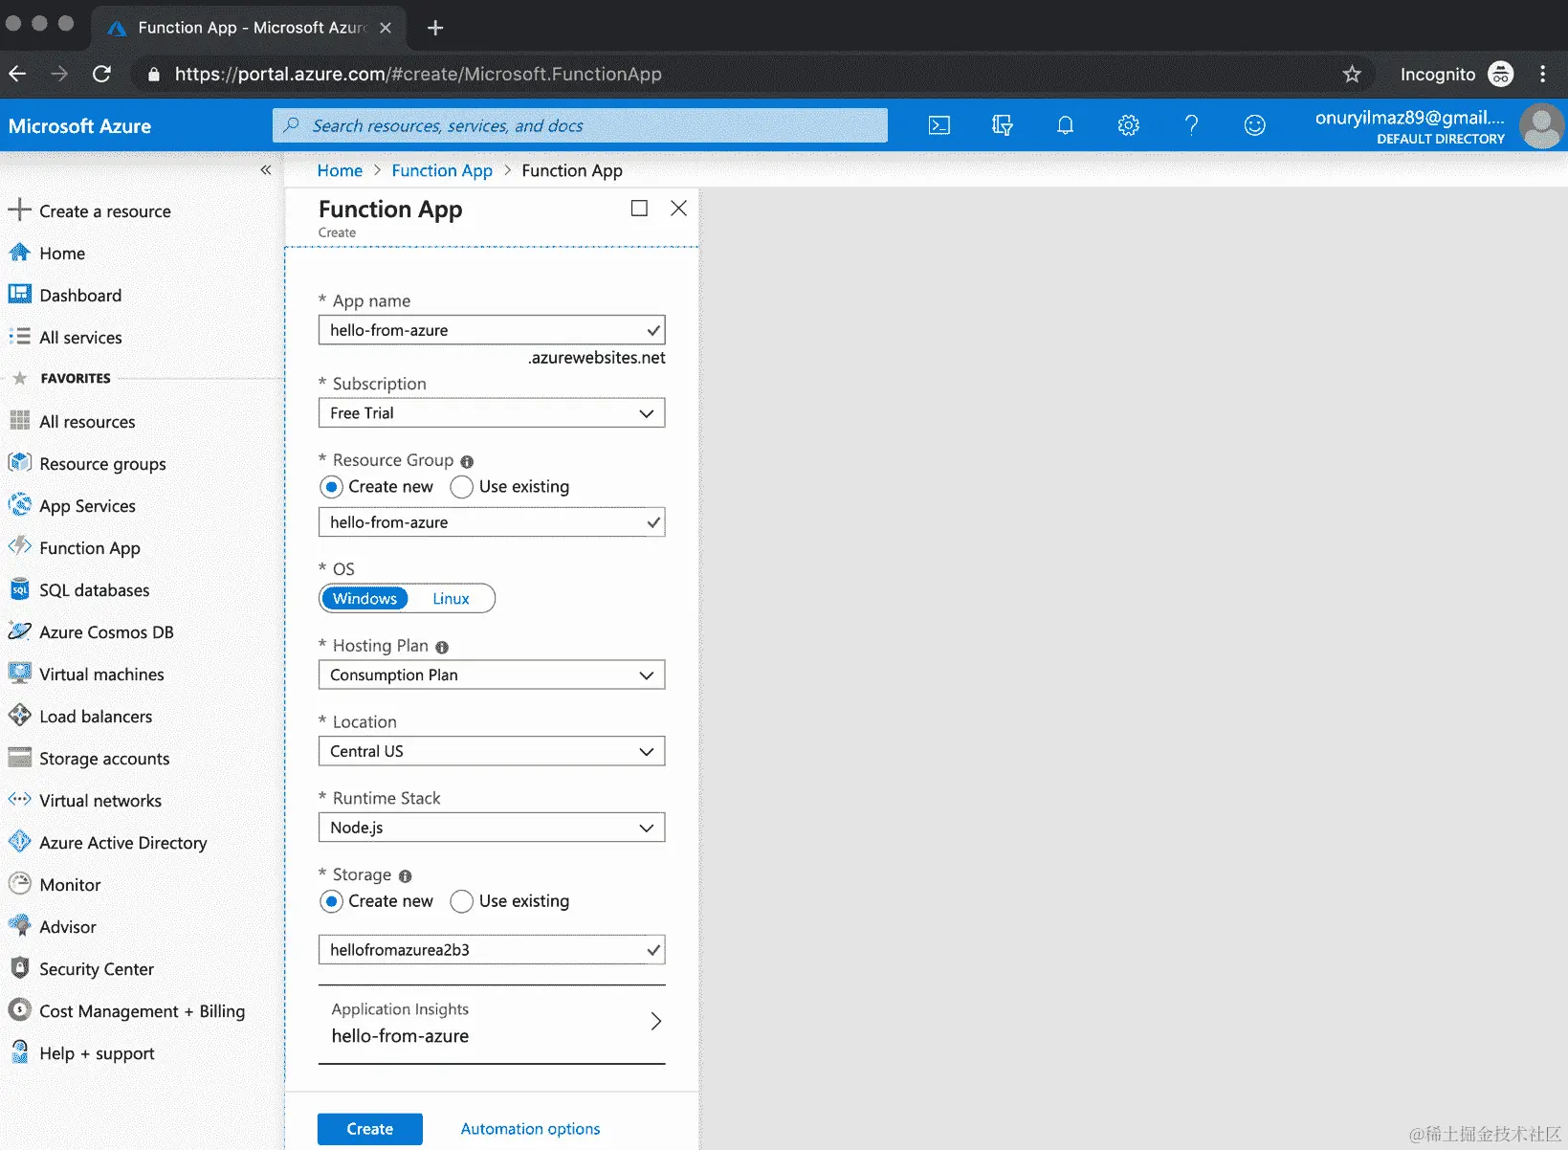Click the Function App lightning icon in sidebar
This screenshot has height=1150, width=1568.
point(19,547)
